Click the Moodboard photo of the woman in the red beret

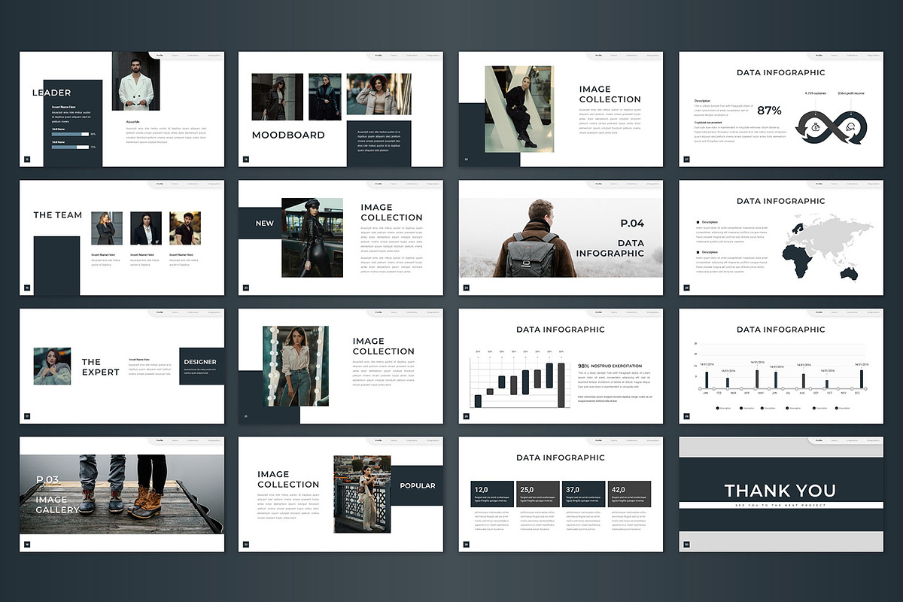click(x=379, y=94)
